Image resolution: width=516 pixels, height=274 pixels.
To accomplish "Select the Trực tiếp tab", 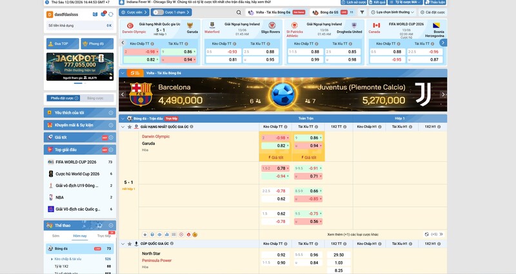I will [104, 236].
